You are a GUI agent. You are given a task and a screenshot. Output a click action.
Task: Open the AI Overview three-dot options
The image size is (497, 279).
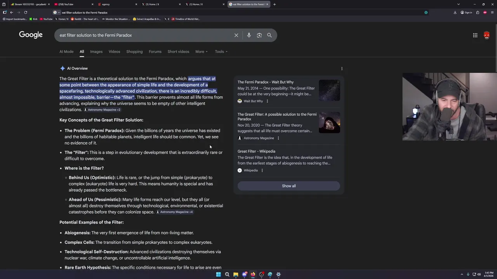click(x=342, y=69)
